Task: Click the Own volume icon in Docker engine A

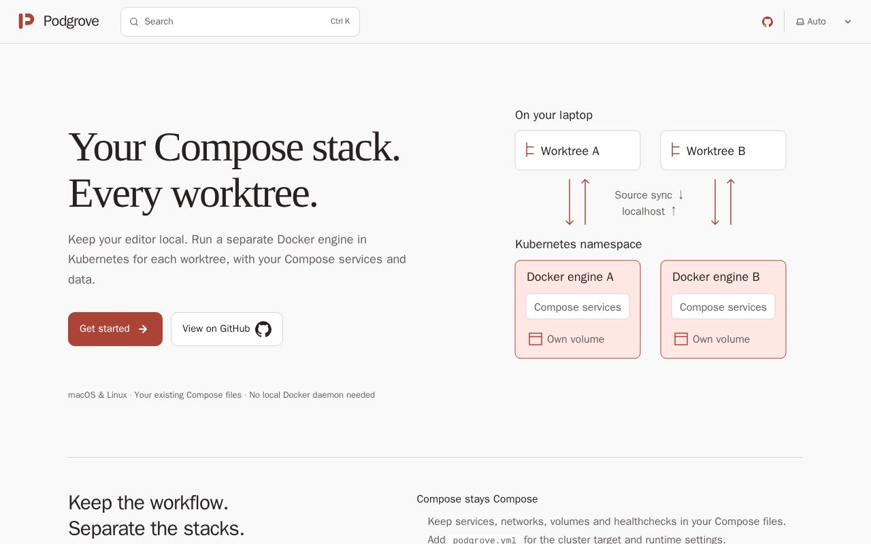Action: tap(536, 339)
